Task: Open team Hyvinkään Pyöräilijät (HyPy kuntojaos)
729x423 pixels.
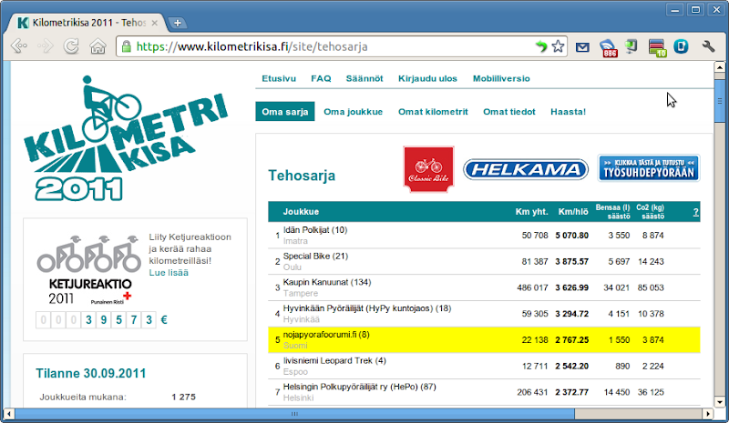Action: 367,307
